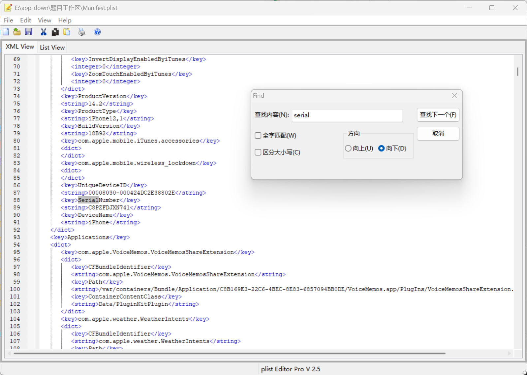Open the File menu
527x375 pixels.
coord(9,20)
